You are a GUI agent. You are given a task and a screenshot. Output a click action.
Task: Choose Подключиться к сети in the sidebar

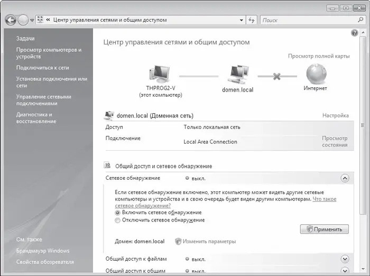[42, 68]
